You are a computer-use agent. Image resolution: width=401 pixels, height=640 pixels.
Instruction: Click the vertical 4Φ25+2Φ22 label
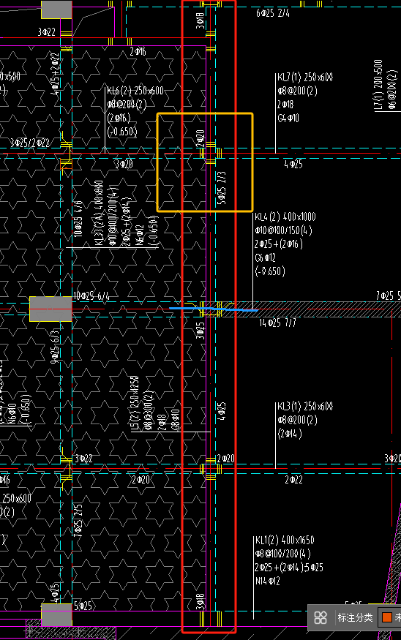[x=55, y=74]
